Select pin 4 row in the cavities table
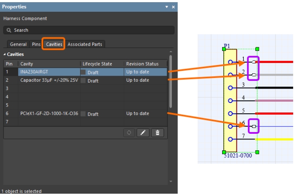Image resolution: width=294 pixels, height=195 pixels. pyautogui.click(x=85, y=97)
